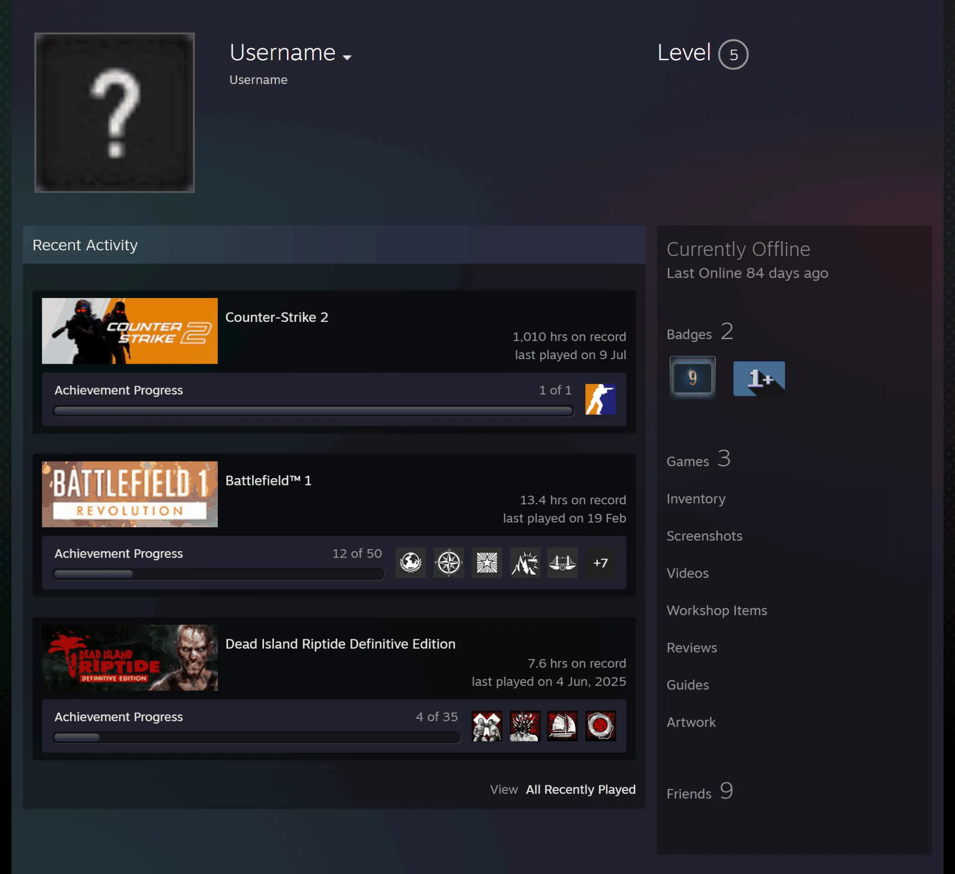This screenshot has width=955, height=874.
Task: Click the biplane achievement icon for Battlefield 1
Action: (563, 563)
